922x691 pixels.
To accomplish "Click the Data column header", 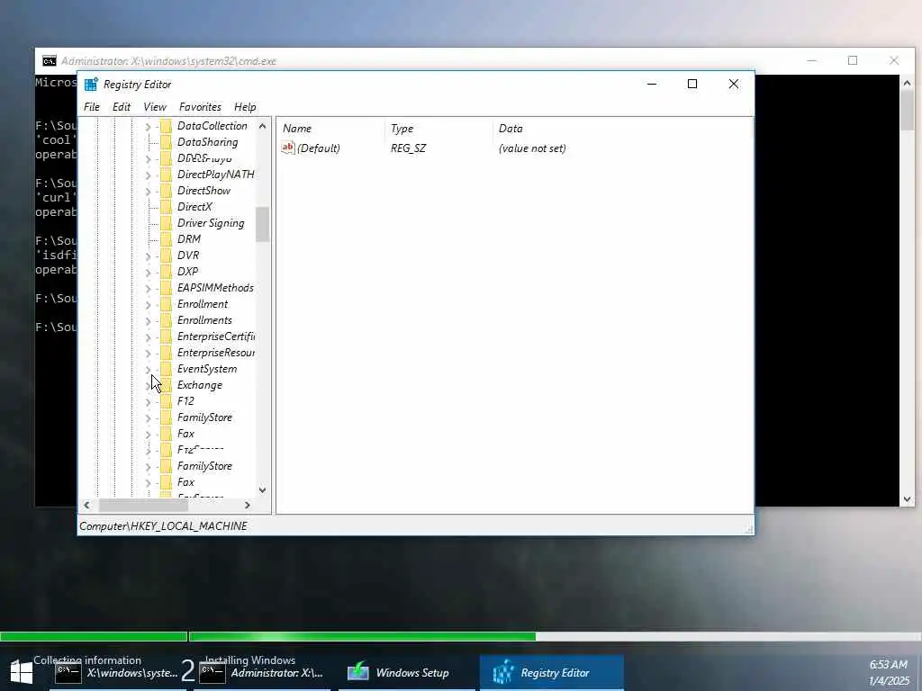I will coord(622,128).
